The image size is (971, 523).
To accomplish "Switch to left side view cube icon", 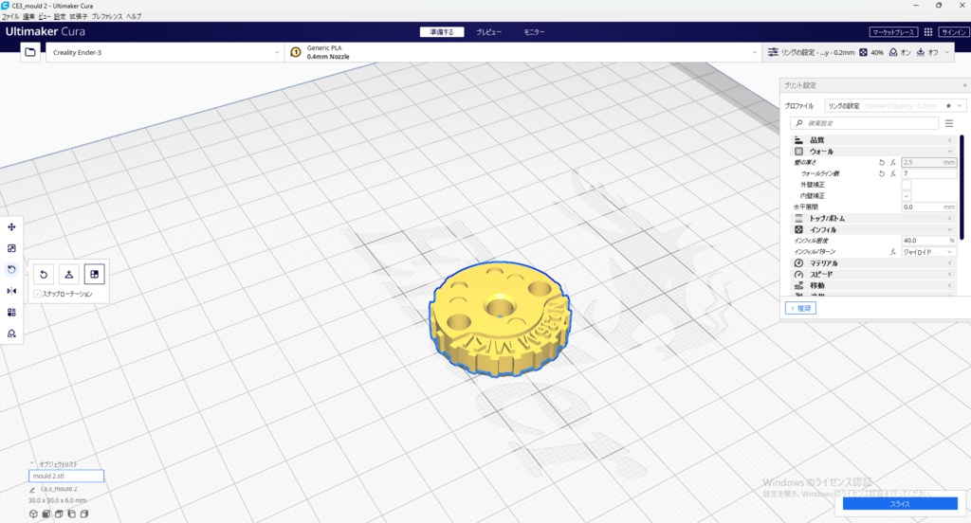I will (x=72, y=514).
